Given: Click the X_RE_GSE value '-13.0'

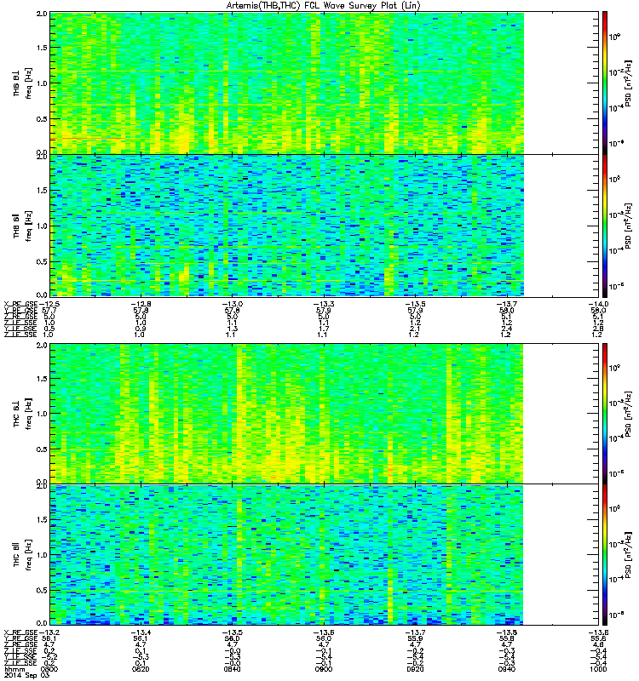Looking at the screenshot, I should tap(232, 304).
